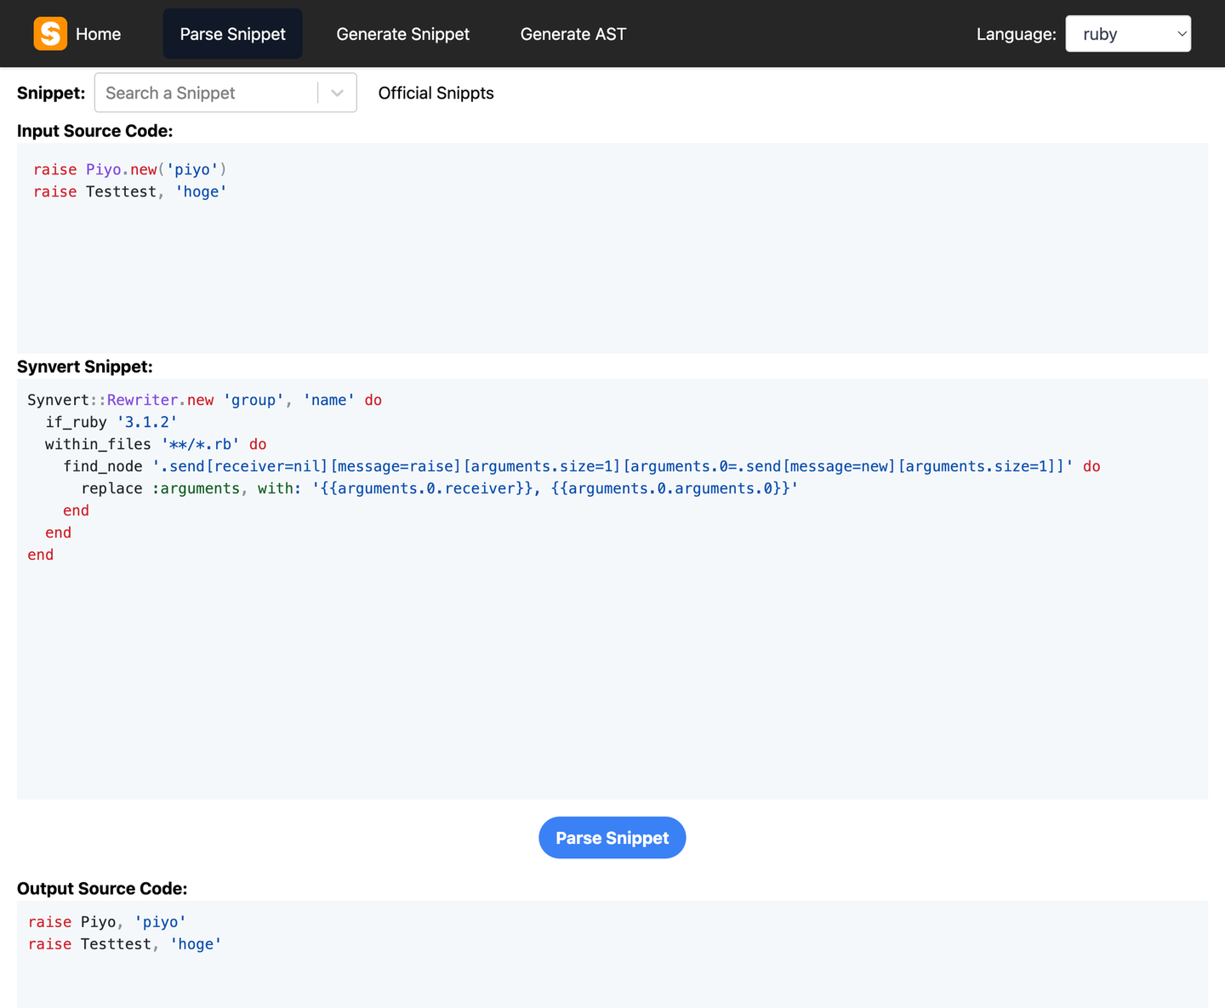Click the raise Piyo, 'piyo' output line
This screenshot has height=1008, width=1225.
coord(107,922)
